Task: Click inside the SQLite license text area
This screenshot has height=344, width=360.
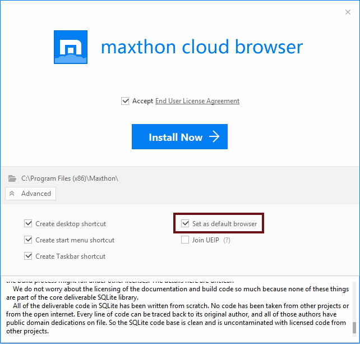Action: [177, 308]
